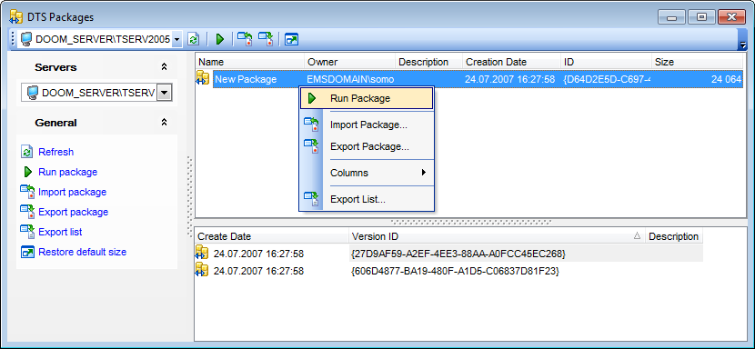755x349 pixels.
Task: Click the Size column header
Action: point(697,62)
